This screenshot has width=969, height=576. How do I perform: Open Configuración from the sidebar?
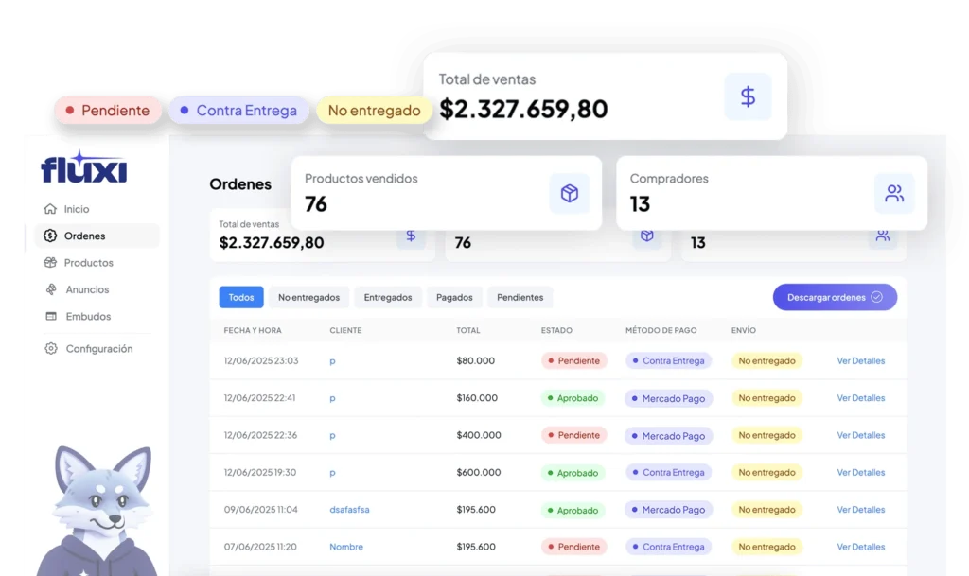click(98, 348)
